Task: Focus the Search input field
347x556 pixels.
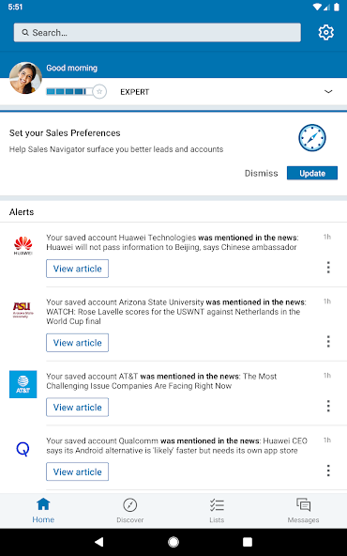Action: point(158,33)
